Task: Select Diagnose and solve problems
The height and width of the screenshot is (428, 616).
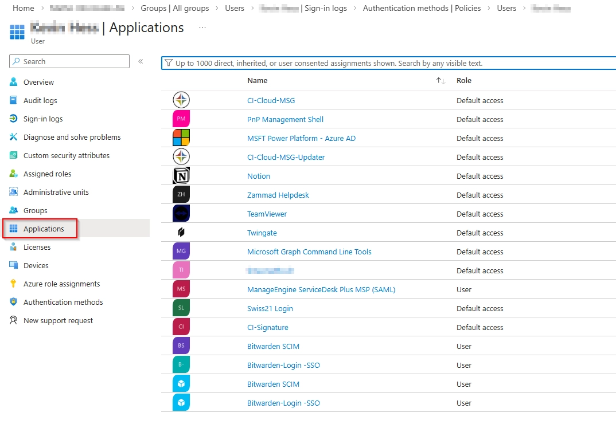Action: pos(71,137)
